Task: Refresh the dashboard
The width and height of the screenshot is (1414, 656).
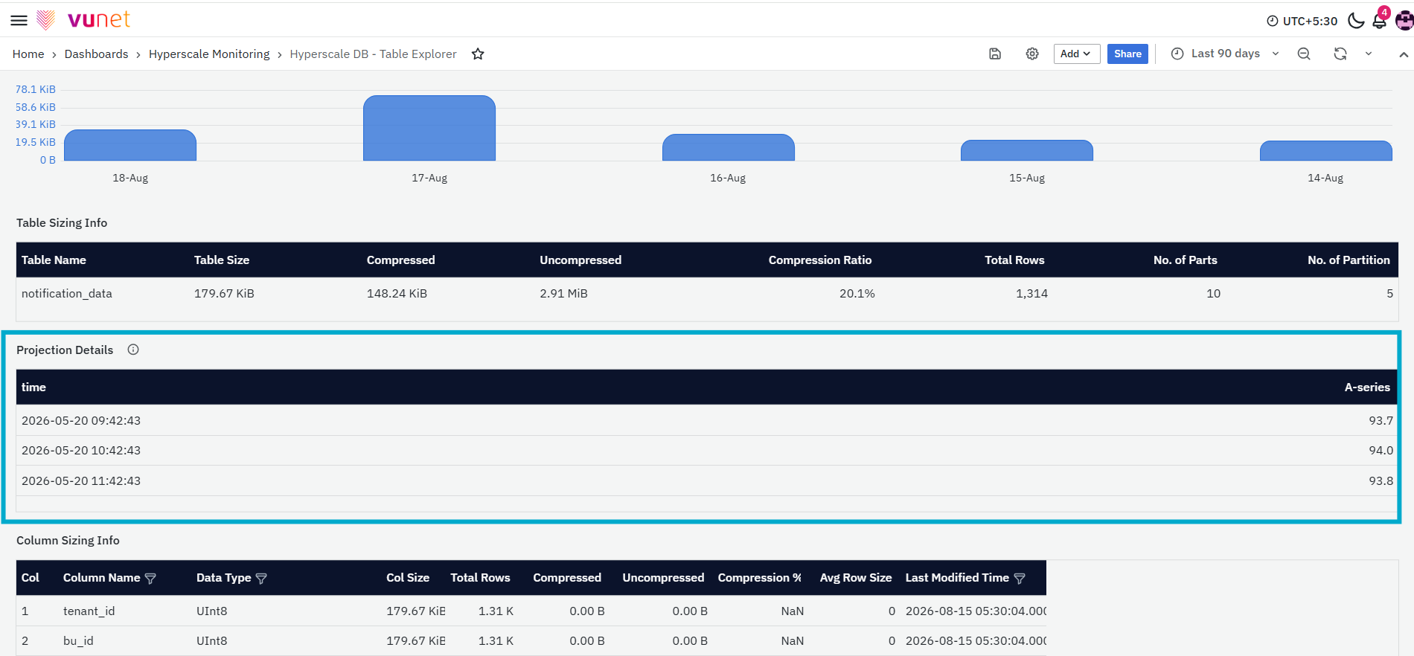Action: click(1340, 54)
